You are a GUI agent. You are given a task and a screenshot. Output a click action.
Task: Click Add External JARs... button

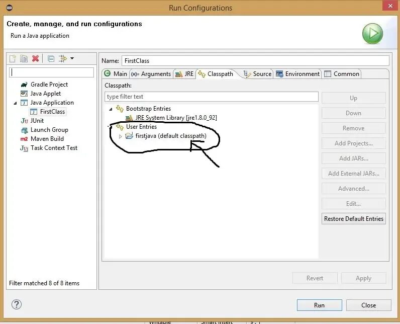tap(354, 174)
